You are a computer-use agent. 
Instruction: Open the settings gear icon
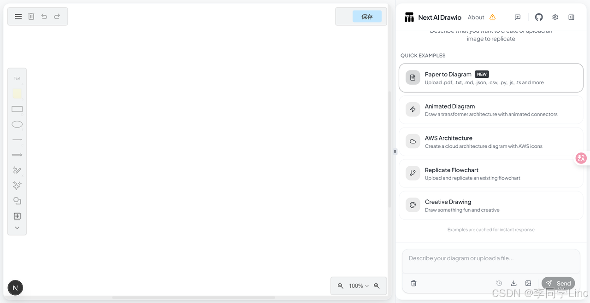(x=555, y=17)
